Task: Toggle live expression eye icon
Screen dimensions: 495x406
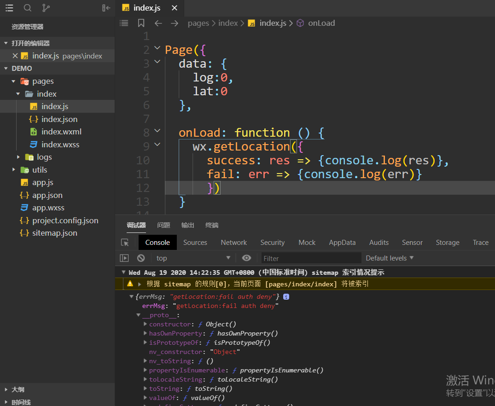Action: tap(247, 258)
